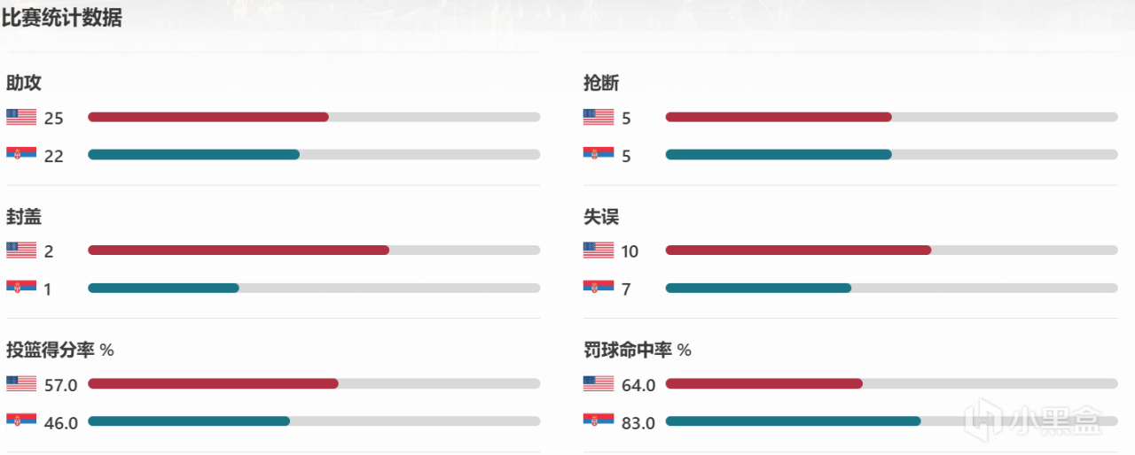Click the 57.0 field goal value

tap(61, 385)
